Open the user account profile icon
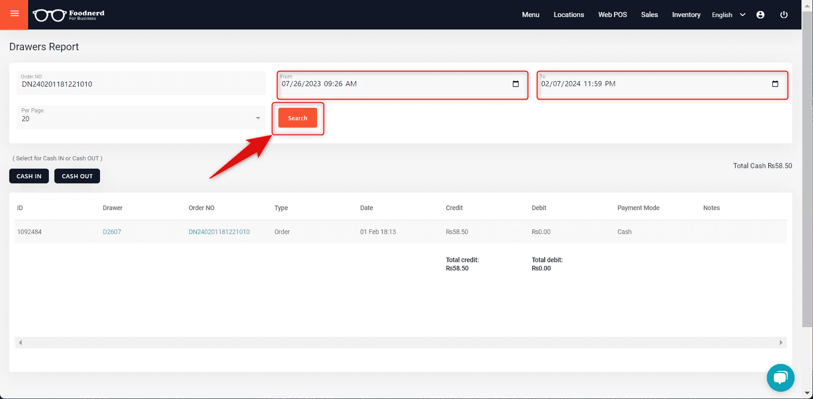The width and height of the screenshot is (813, 399). tap(760, 15)
